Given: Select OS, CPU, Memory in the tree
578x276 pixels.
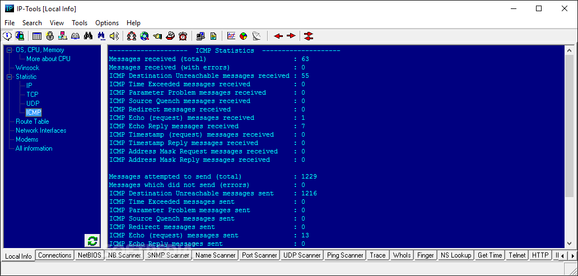Looking at the screenshot, I should pos(40,50).
